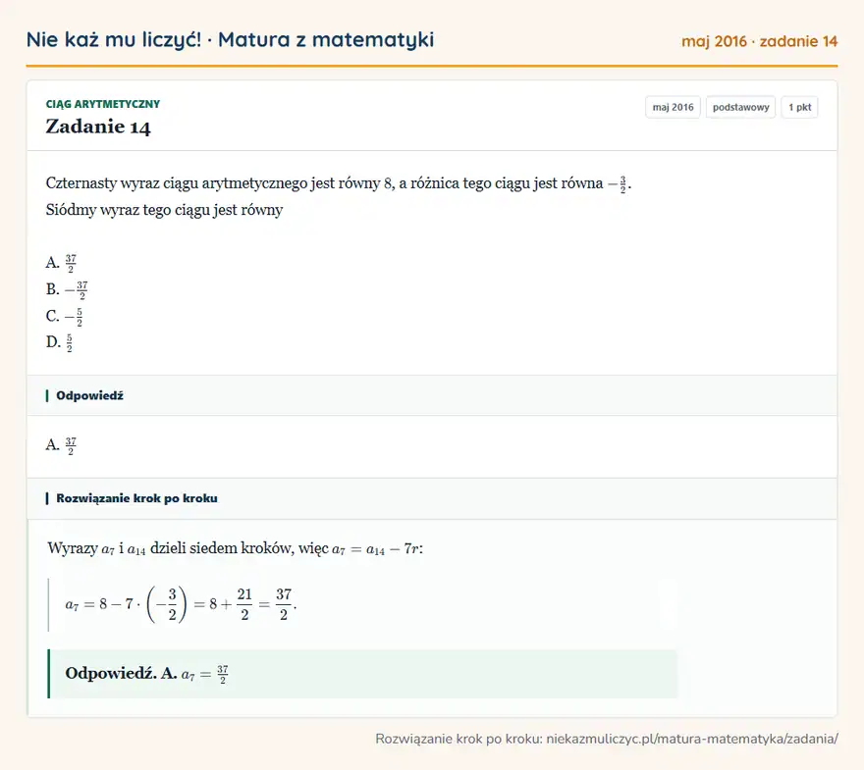Choose answer option A 37/2 in list
Screen dimensions: 864x770
61,263
